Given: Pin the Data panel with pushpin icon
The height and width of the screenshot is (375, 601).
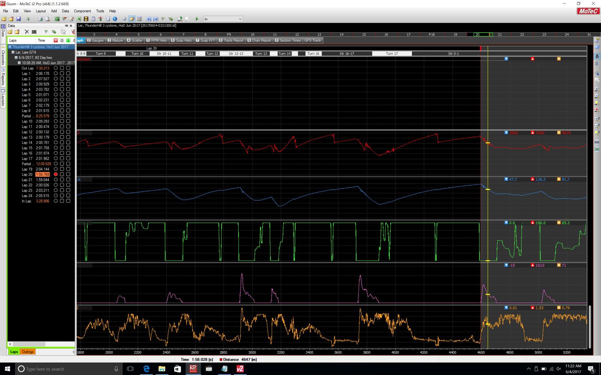Looking at the screenshot, I should [66, 26].
